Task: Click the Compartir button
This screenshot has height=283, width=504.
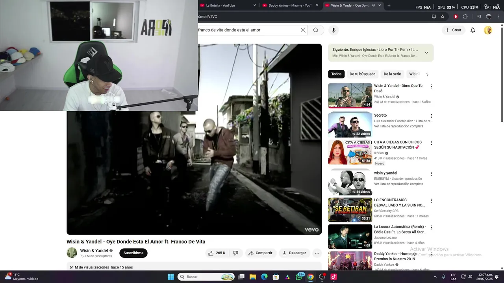Action: click(x=260, y=253)
